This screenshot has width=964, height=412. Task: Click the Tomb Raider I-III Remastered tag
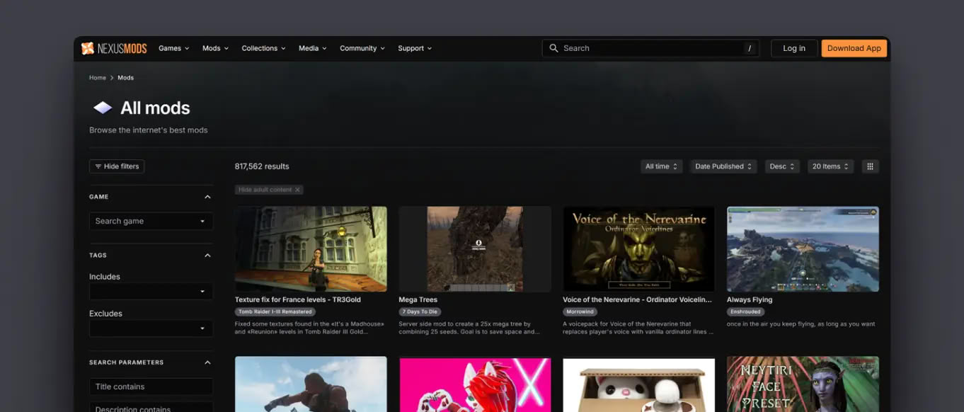click(x=275, y=311)
